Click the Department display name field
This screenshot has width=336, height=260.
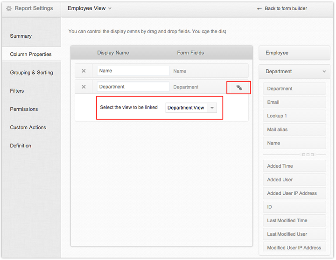point(133,87)
